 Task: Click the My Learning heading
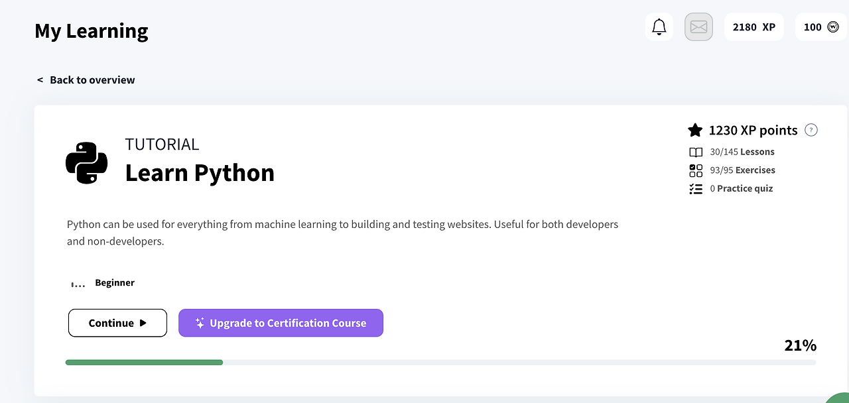(92, 31)
